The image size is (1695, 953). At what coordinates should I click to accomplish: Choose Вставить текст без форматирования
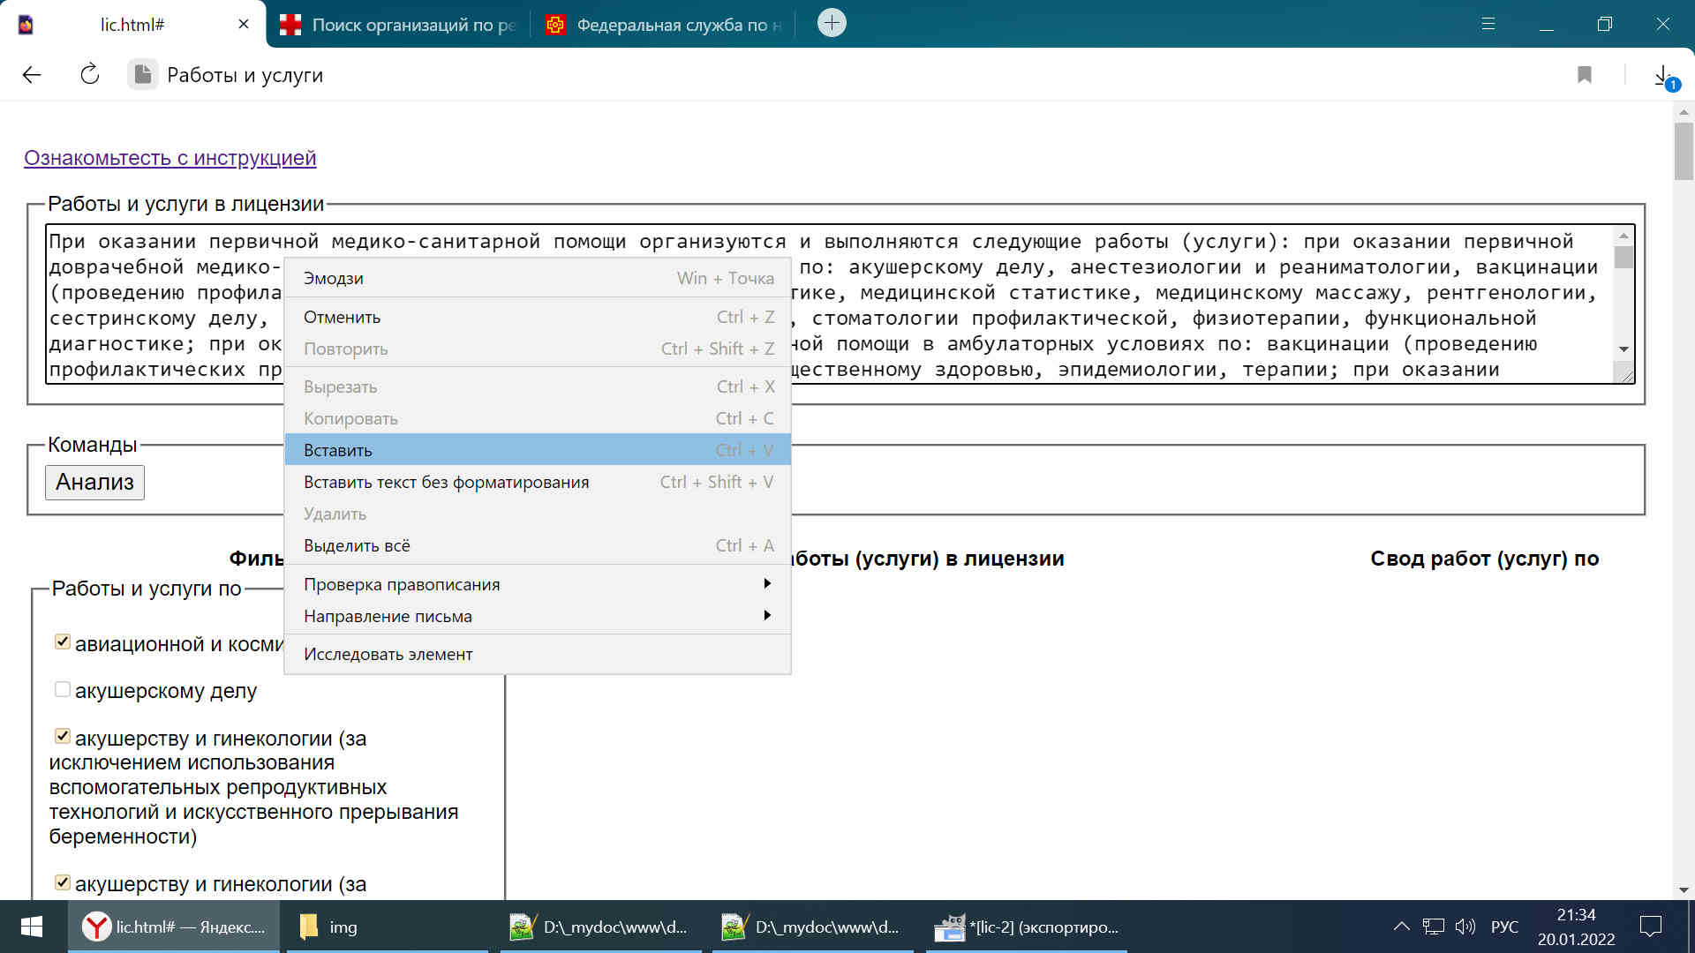(x=538, y=482)
